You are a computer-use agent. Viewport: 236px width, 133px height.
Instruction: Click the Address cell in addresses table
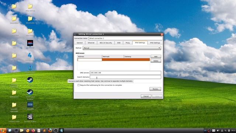tap(90, 60)
